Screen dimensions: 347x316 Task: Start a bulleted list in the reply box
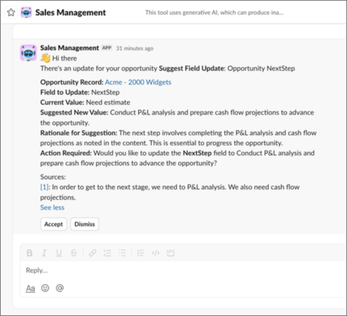point(122,253)
